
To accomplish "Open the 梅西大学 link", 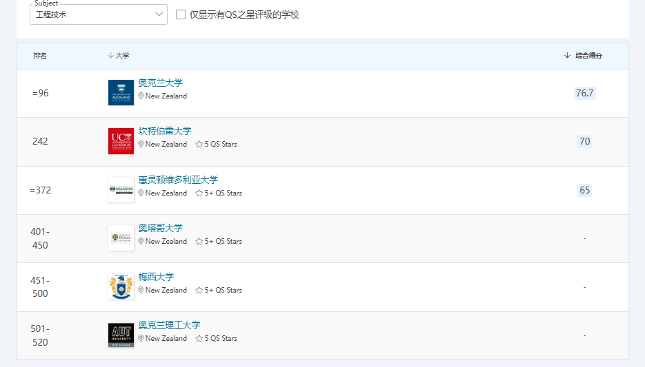I will pyautogui.click(x=156, y=277).
